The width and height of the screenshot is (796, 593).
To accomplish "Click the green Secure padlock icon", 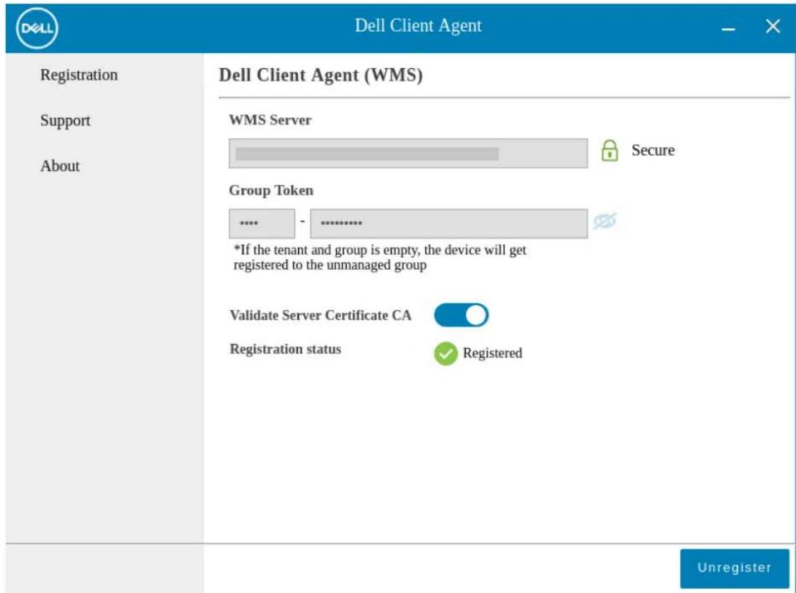I will tap(609, 151).
